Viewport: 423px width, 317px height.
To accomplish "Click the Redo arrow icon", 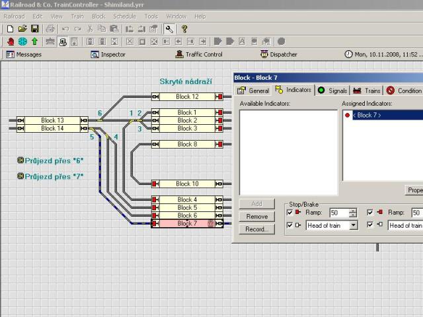I will pos(78,28).
